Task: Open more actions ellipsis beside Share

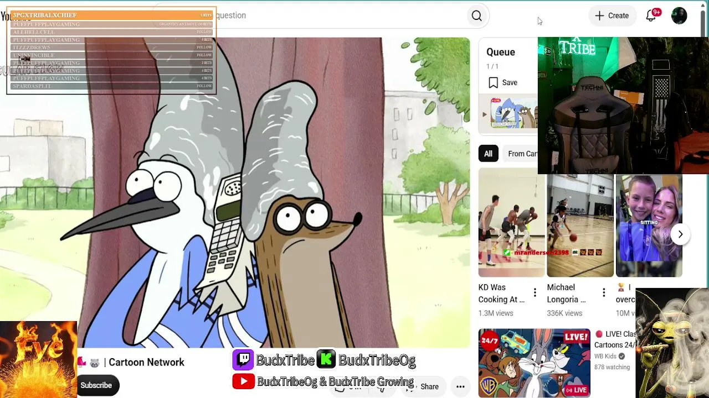Action: tap(460, 386)
